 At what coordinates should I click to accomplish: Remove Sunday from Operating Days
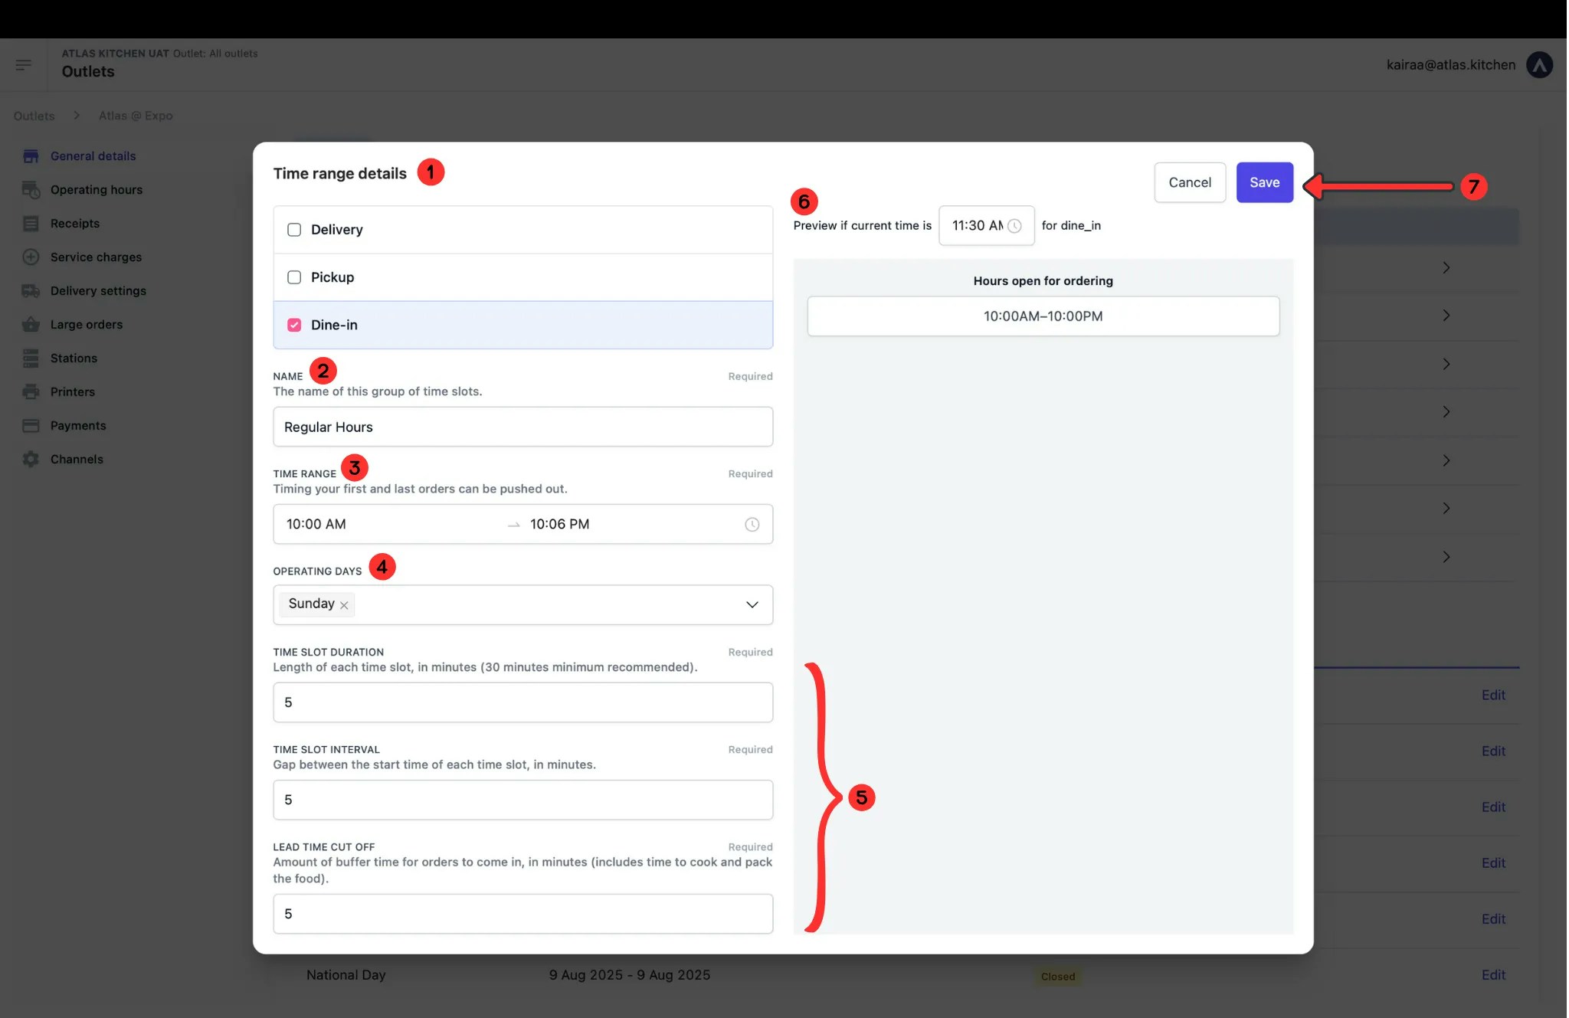pos(345,604)
